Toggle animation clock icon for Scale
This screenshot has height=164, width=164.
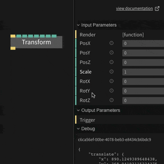click(112, 72)
